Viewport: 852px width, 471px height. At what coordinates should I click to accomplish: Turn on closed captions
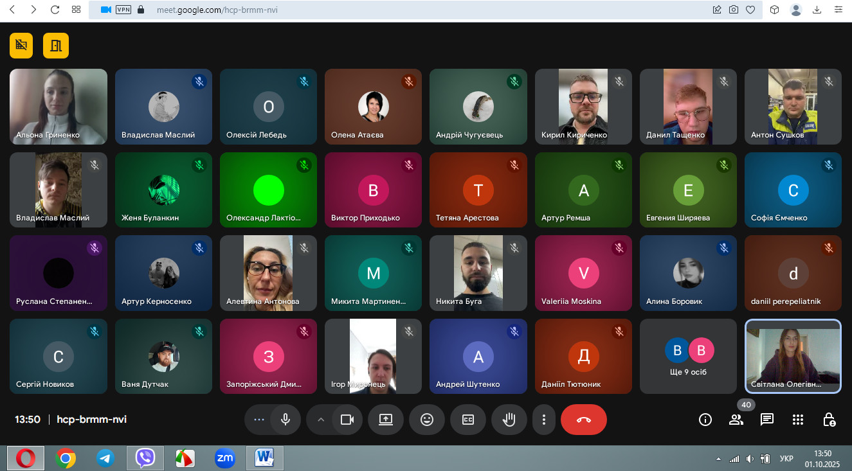tap(467, 420)
